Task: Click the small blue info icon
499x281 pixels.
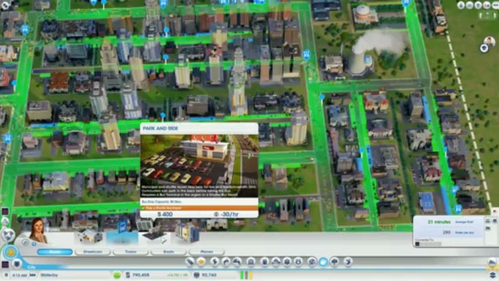Action: pyautogui.click(x=34, y=244)
